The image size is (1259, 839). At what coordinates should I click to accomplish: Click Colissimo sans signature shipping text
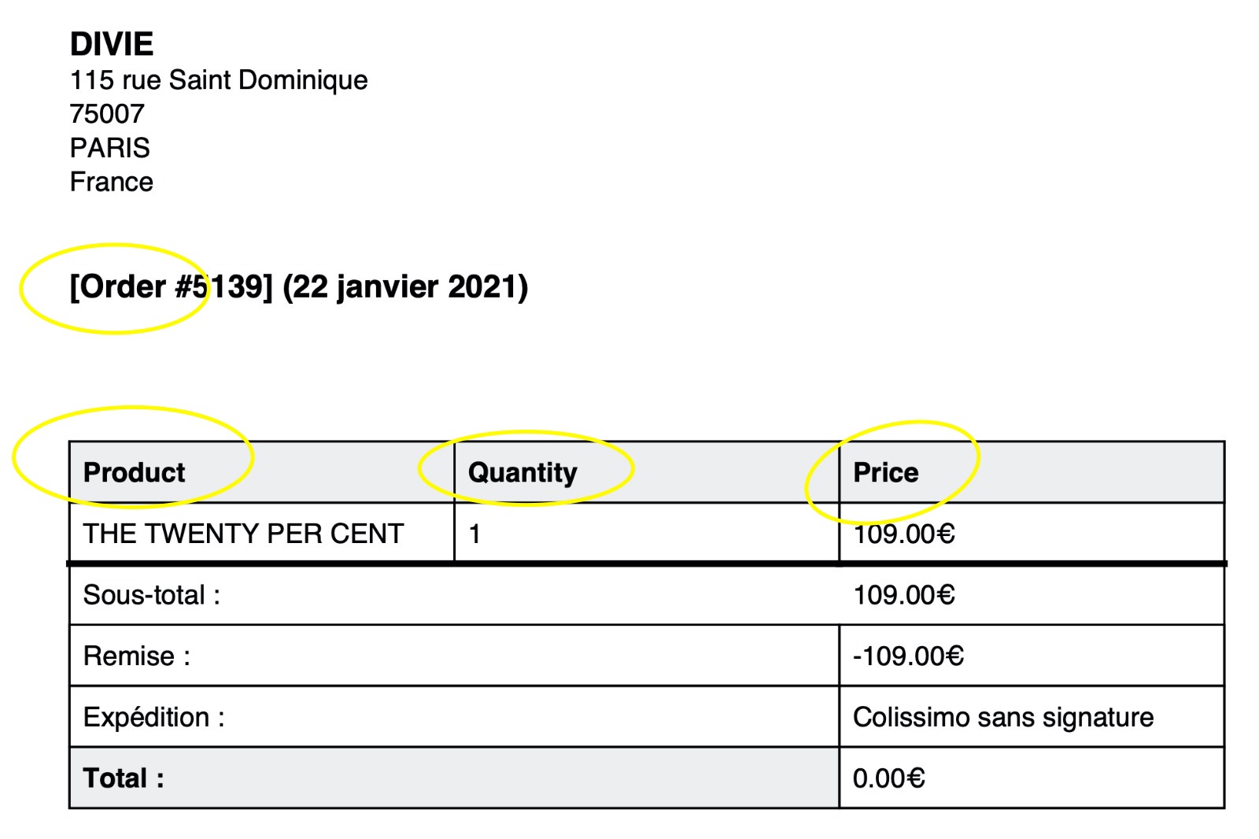(x=1003, y=718)
